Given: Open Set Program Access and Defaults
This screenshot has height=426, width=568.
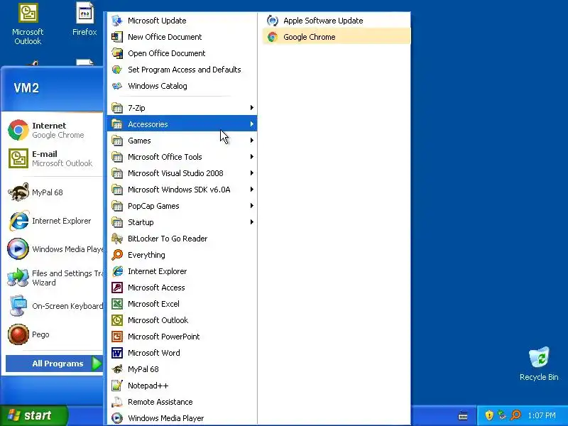Looking at the screenshot, I should point(182,70).
